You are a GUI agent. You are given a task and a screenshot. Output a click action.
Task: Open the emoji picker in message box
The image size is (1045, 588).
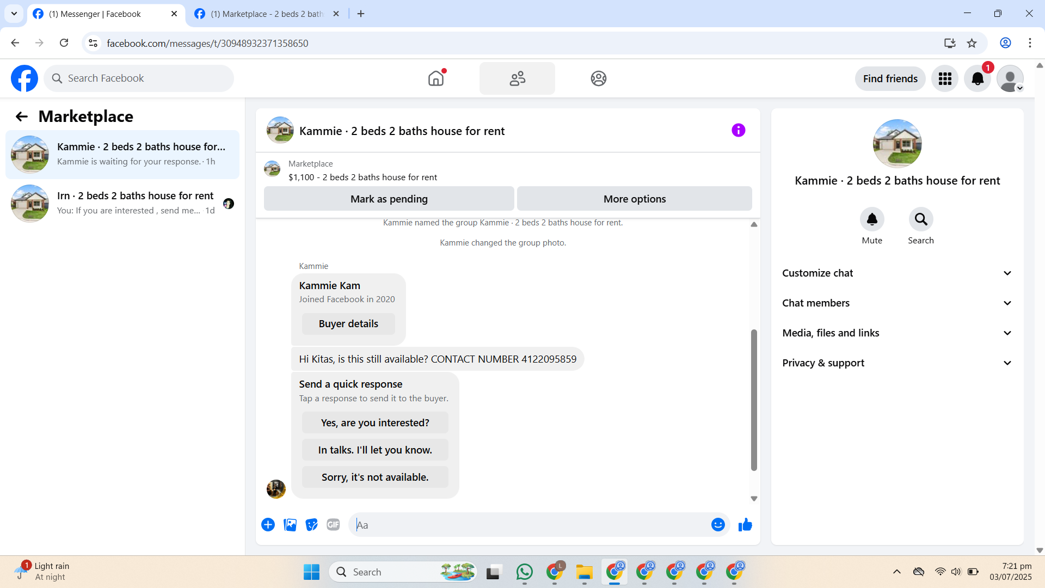click(x=717, y=525)
